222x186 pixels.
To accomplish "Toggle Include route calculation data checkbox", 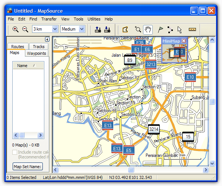I will pyautogui.click(x=15, y=152).
